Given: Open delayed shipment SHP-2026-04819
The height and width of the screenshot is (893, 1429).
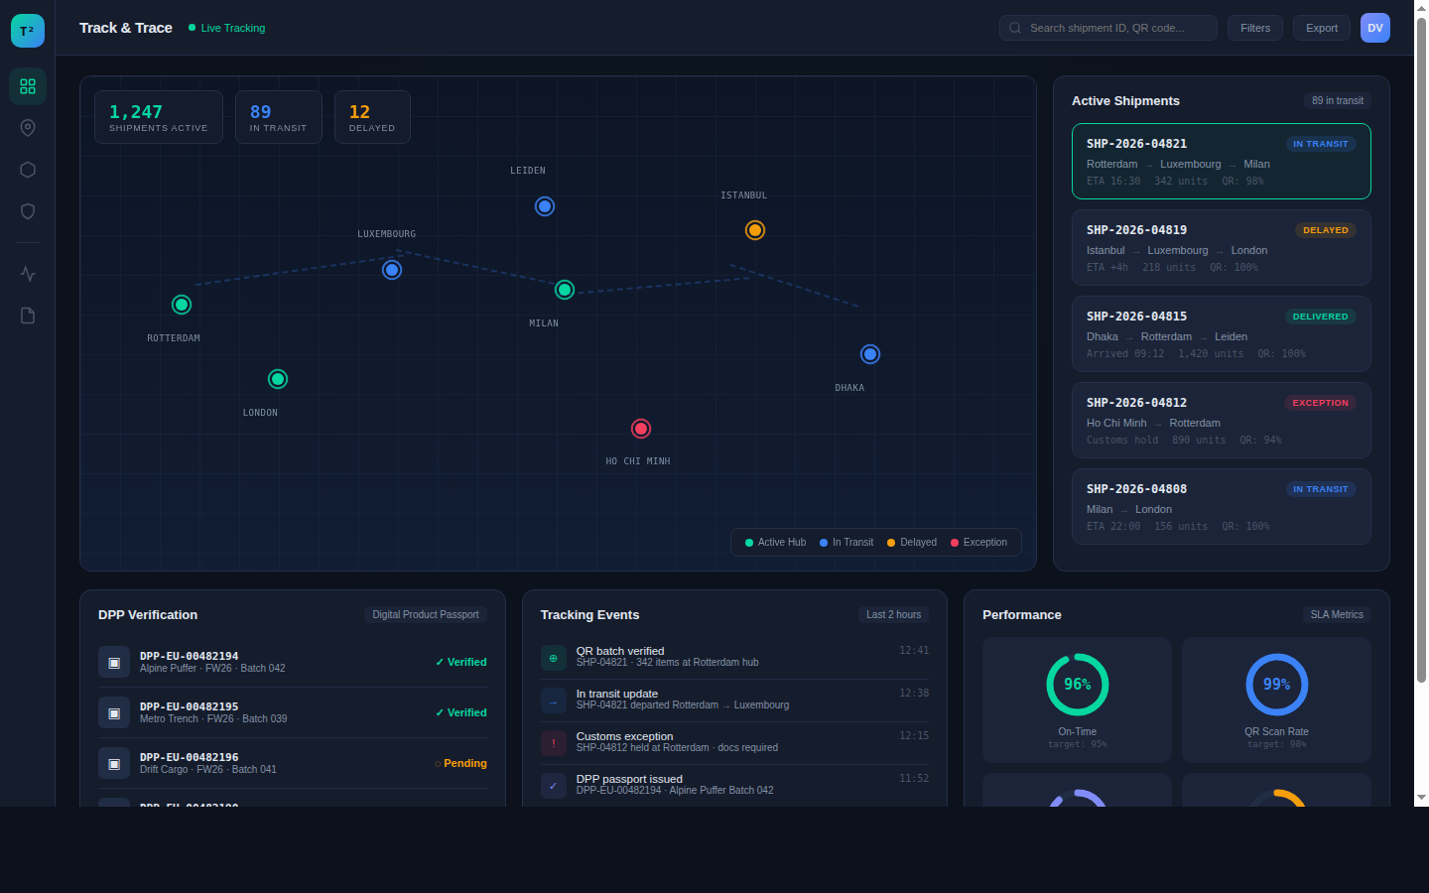Looking at the screenshot, I should 1222,247.
